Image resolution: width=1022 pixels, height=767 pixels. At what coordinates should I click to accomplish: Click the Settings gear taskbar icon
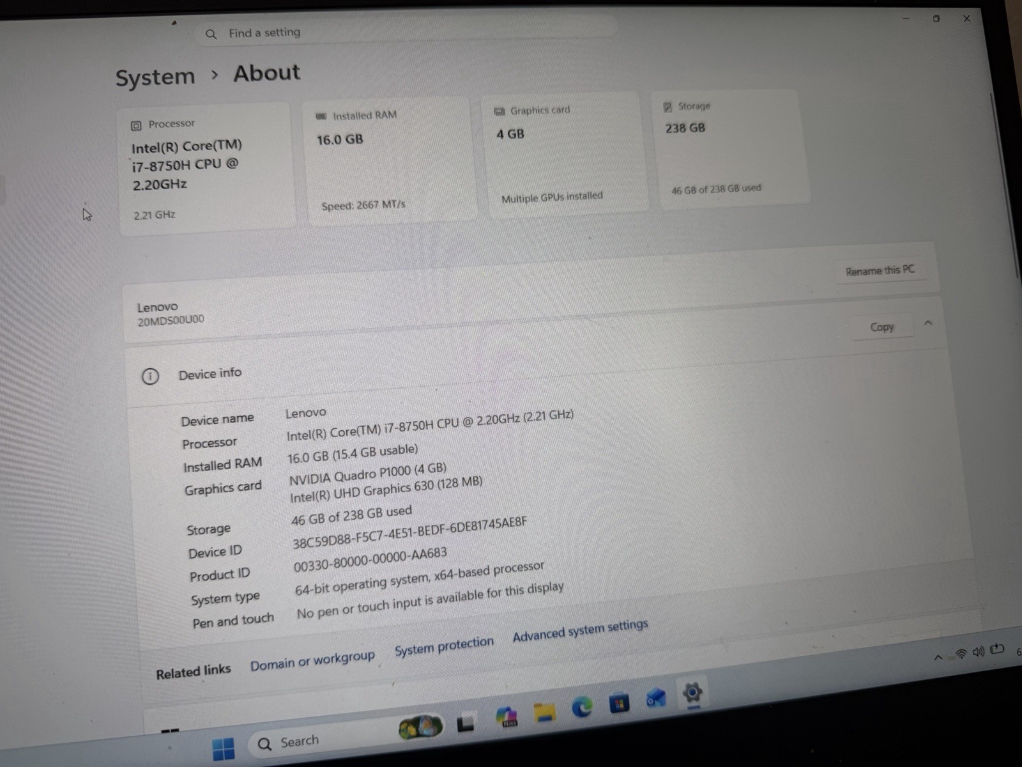coord(692,692)
